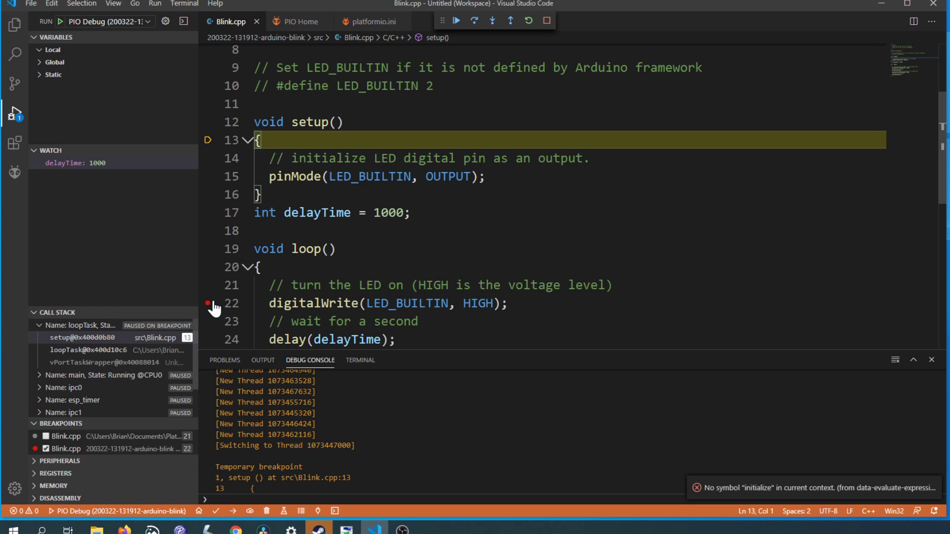Click the Upload arrow in the status bar
This screenshot has height=534, width=950.
(x=233, y=511)
